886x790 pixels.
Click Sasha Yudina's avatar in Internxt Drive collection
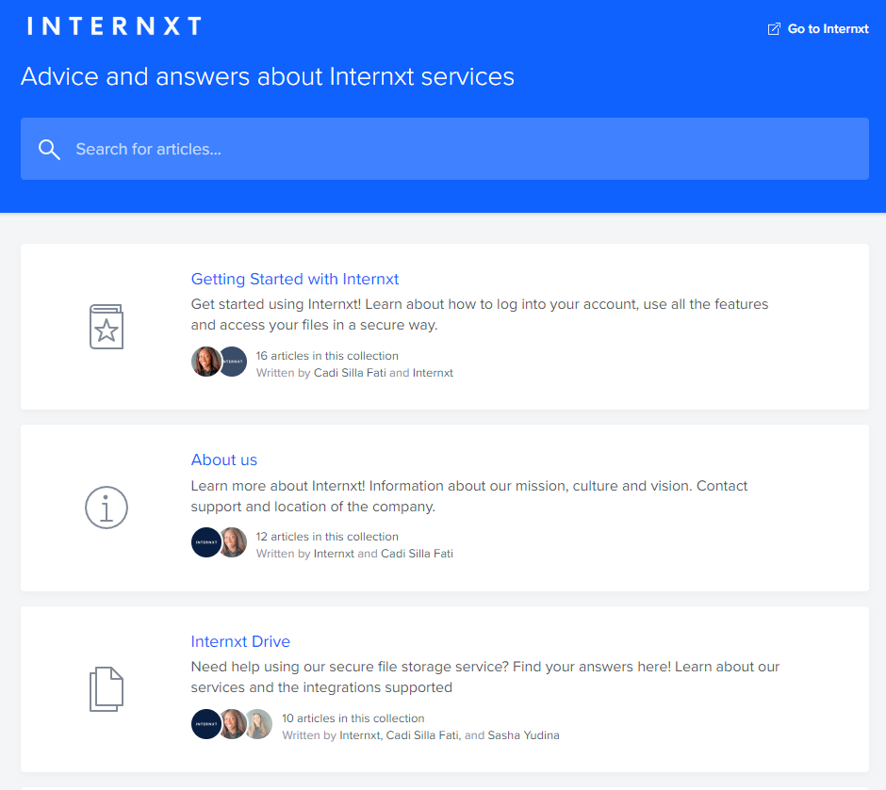point(257,724)
